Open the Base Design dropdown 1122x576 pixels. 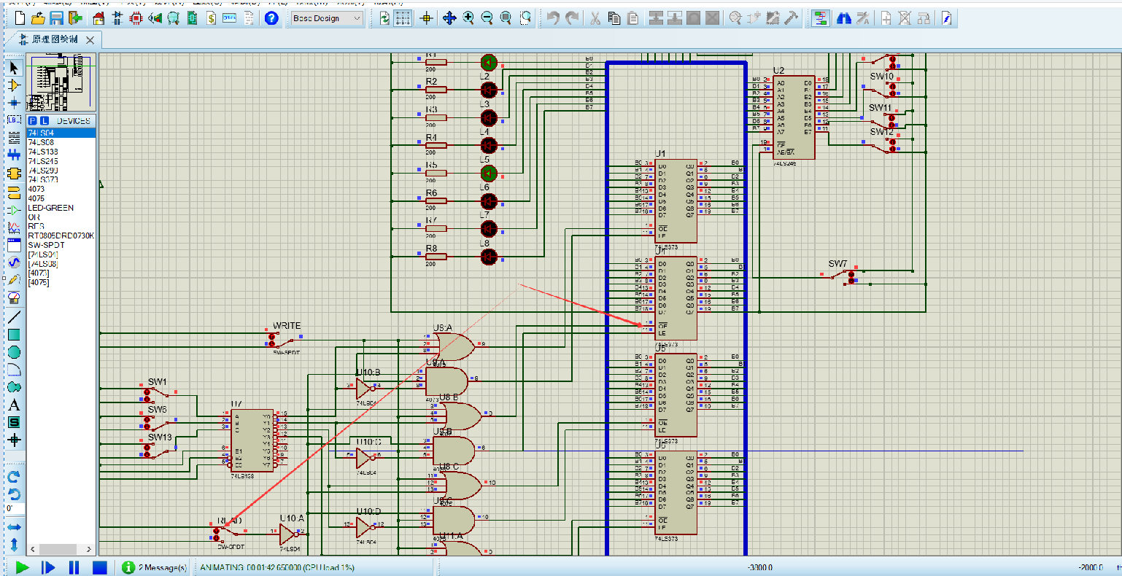(x=327, y=18)
